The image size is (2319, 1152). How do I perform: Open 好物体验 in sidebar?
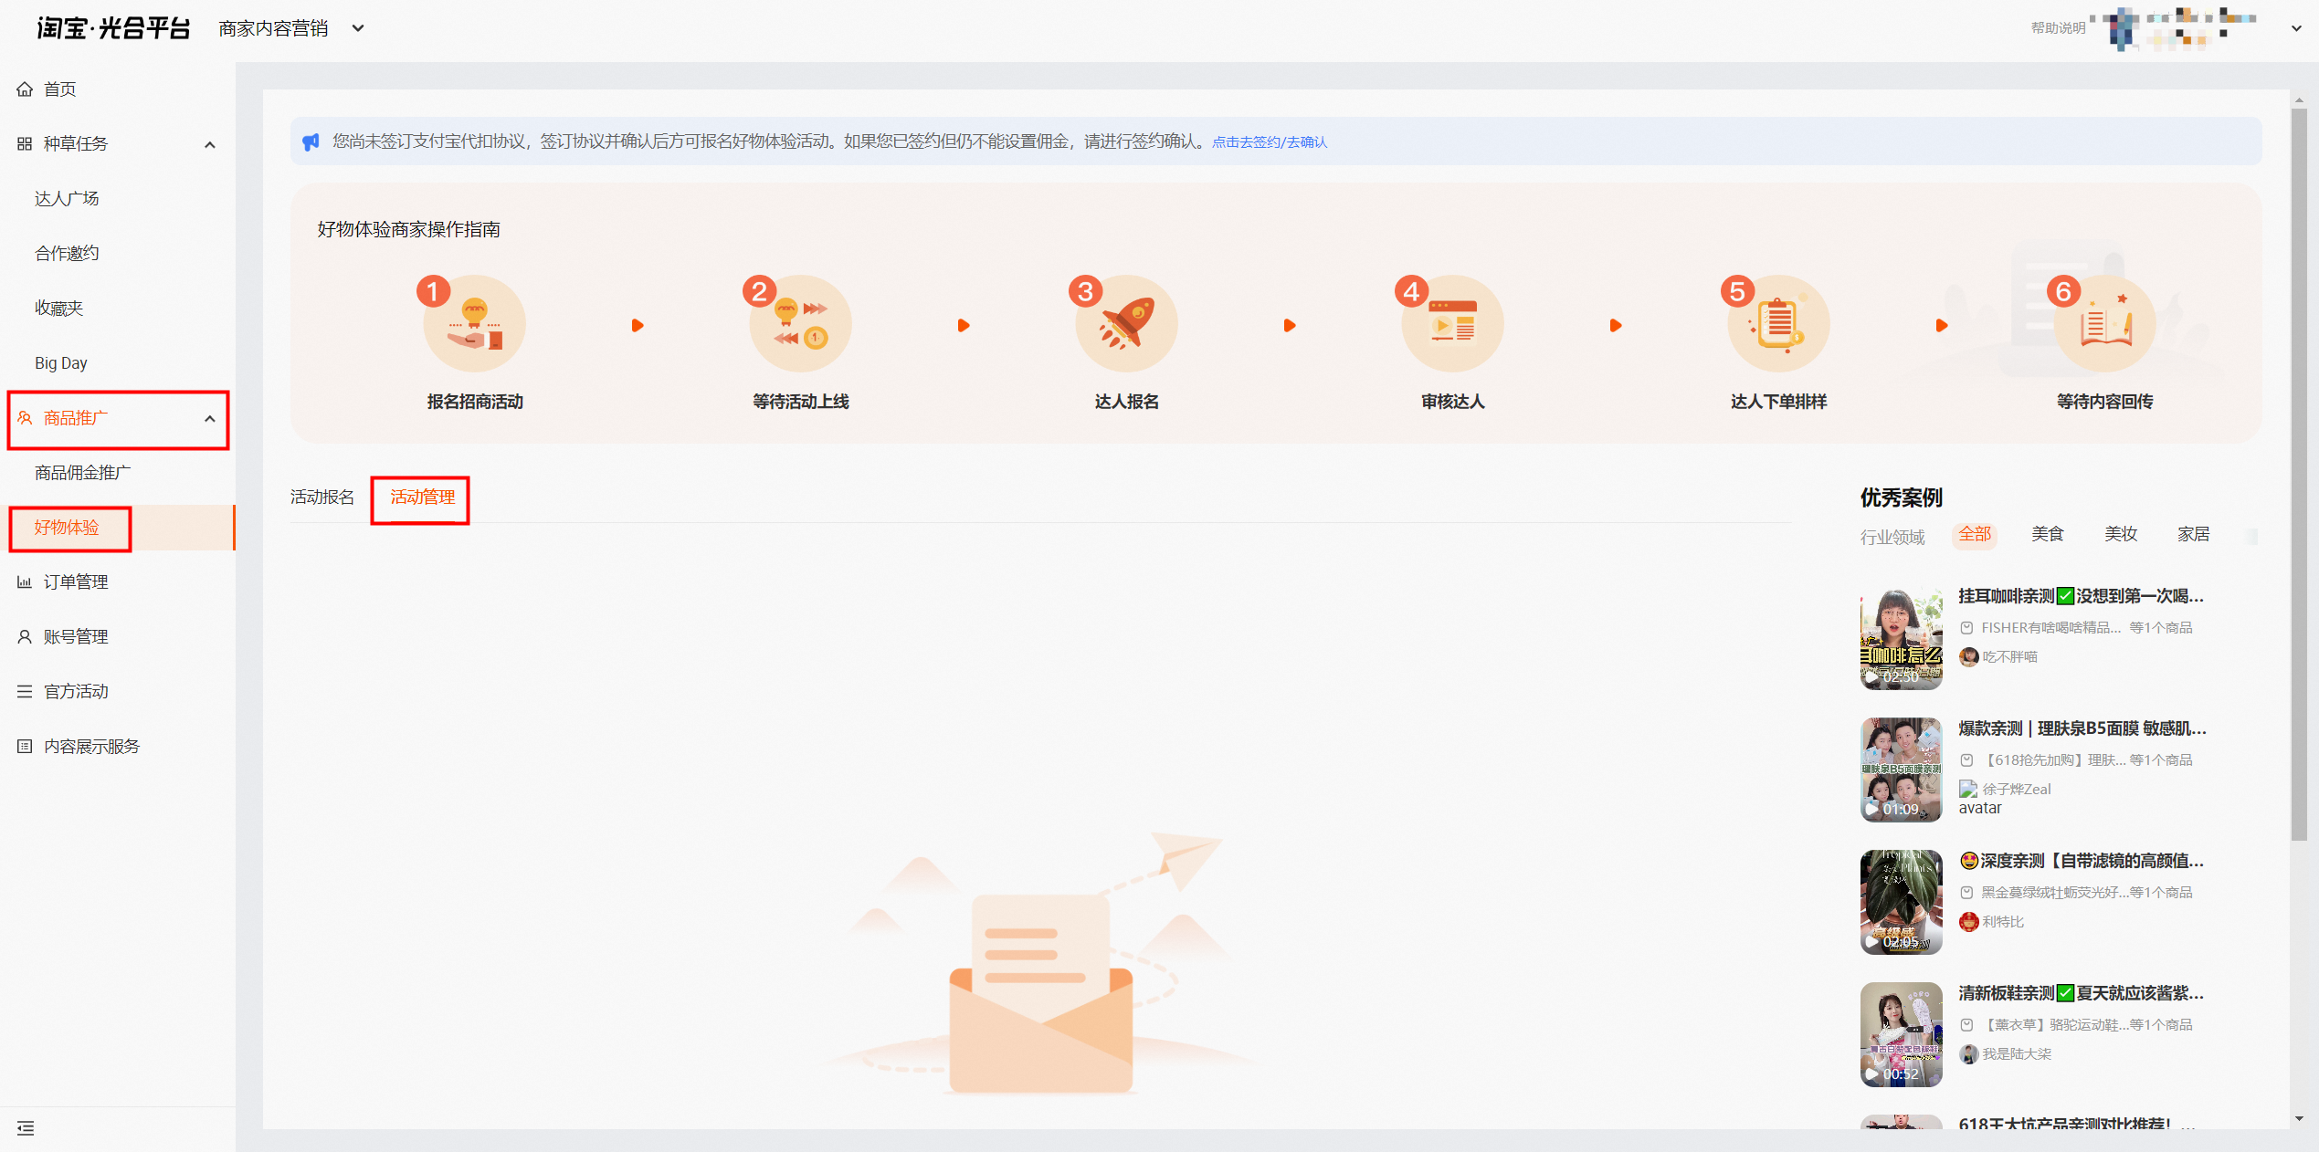67,528
